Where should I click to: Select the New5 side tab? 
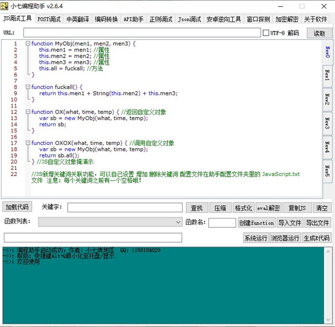[x=328, y=171]
